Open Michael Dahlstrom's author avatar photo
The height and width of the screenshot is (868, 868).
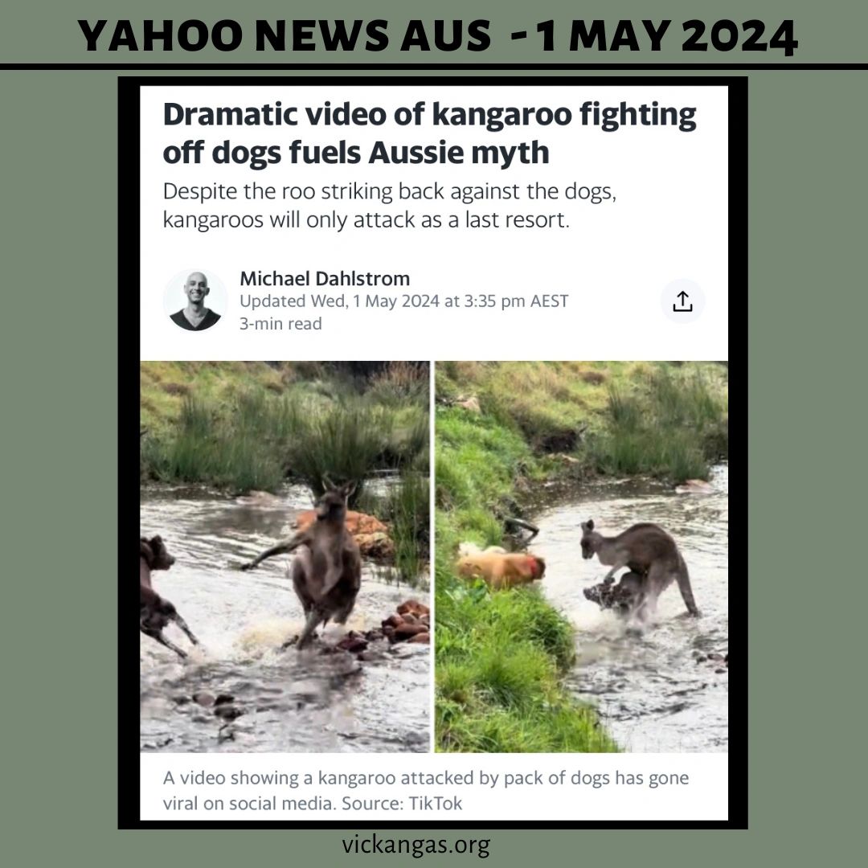[194, 301]
